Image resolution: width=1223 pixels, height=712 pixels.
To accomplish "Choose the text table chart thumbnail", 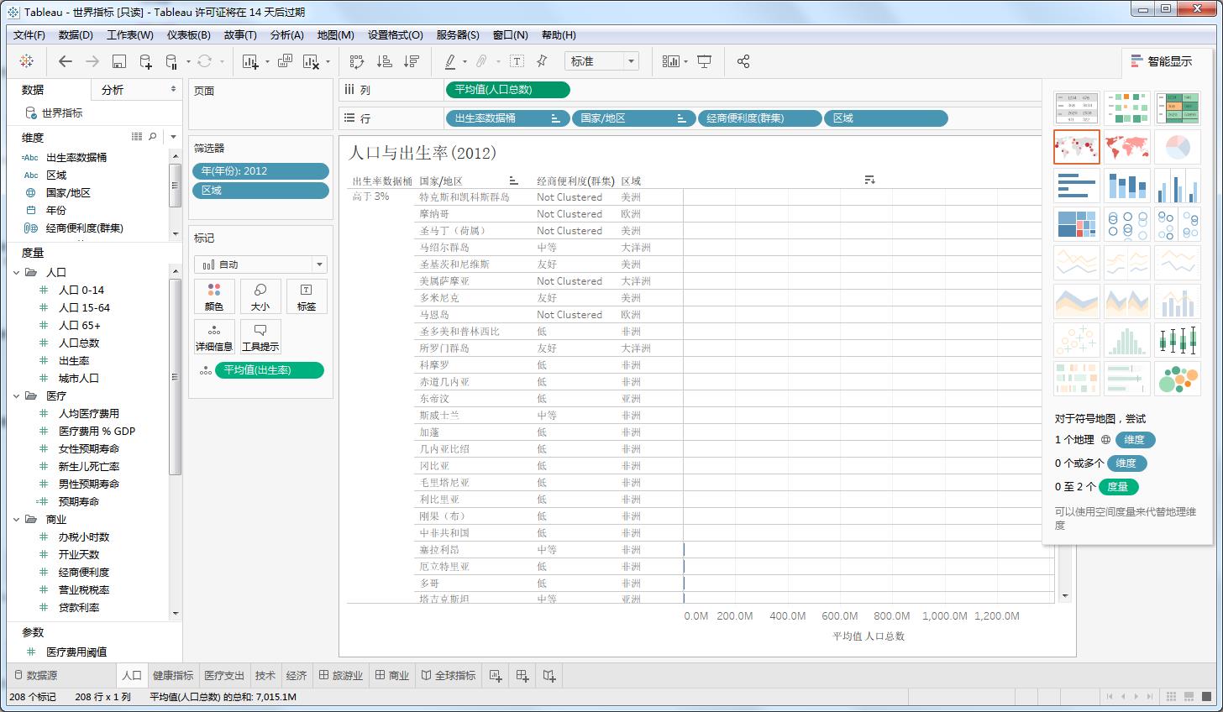I will 1077,108.
